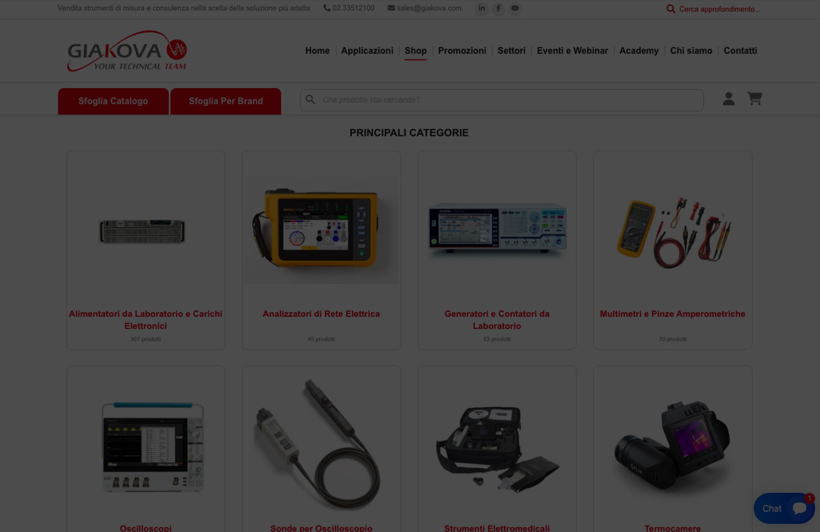Open the Academy menu item
The image size is (820, 532).
[x=639, y=51]
